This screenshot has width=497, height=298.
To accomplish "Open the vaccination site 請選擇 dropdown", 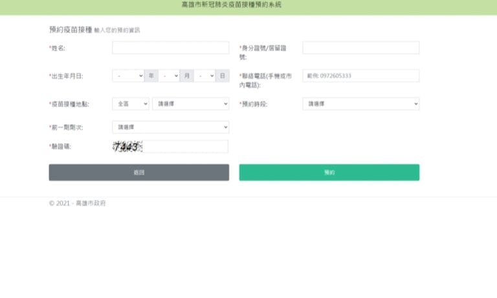I will pyautogui.click(x=190, y=103).
